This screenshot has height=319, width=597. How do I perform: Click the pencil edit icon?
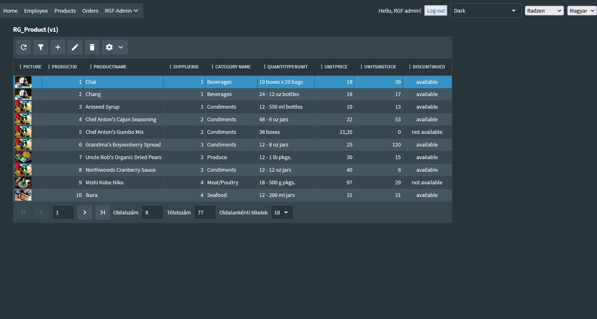pyautogui.click(x=75, y=47)
